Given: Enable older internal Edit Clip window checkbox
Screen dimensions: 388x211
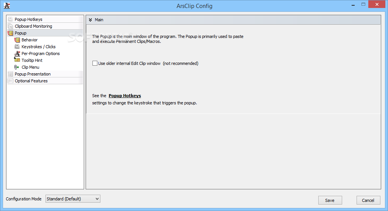Looking at the screenshot, I should [95, 63].
